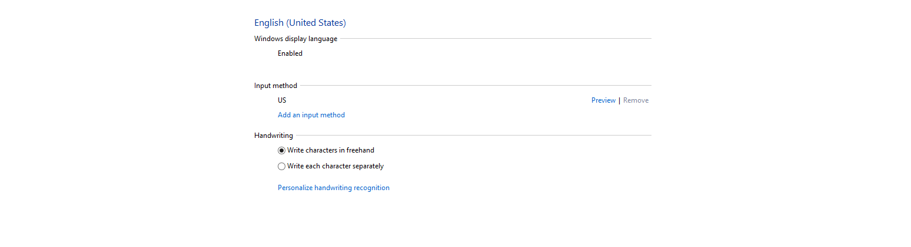Screen dimensions: 911x247
Task: Click the Handwriting section label
Action: pyautogui.click(x=274, y=136)
